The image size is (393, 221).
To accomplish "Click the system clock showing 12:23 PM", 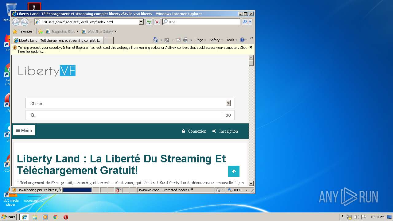I will tap(377, 217).
